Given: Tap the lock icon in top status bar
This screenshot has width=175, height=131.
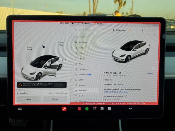Looking at the screenshot, I should click(x=72, y=23).
